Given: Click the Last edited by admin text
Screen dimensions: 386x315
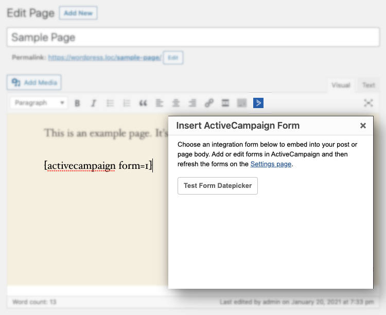Looking at the screenshot, I should [296, 302].
